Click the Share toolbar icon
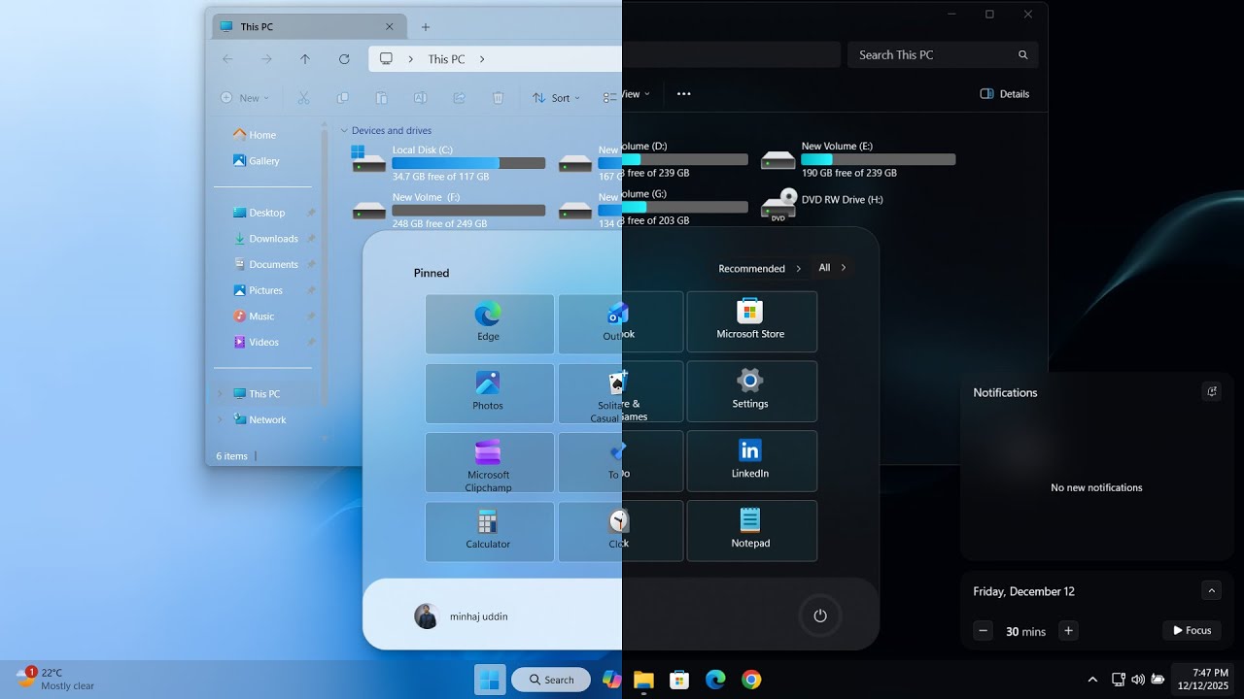Image resolution: width=1244 pixels, height=699 pixels. pos(459,98)
